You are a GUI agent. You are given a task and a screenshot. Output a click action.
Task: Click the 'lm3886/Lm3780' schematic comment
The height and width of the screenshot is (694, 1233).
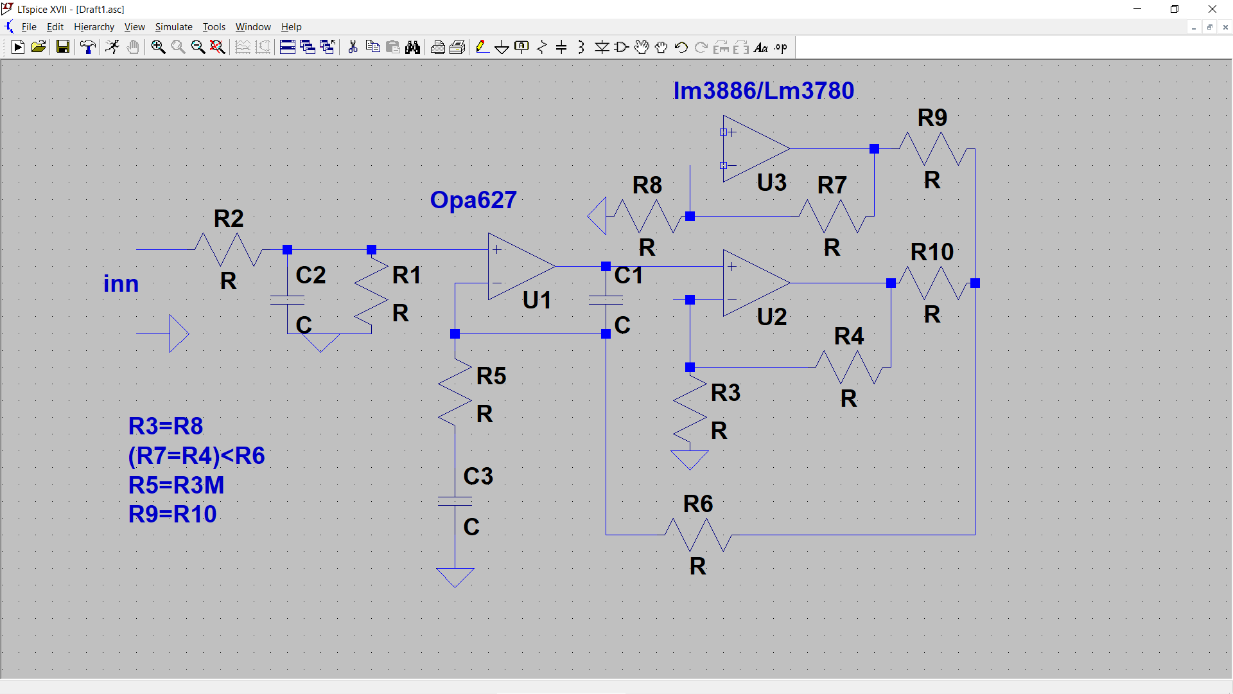[763, 91]
